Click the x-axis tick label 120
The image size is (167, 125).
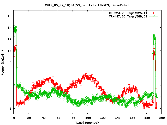(103, 118)
